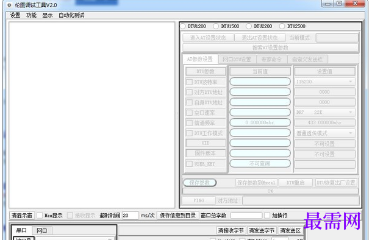Click the 保存参数 button
The image size is (372, 240).
pyautogui.click(x=200, y=183)
